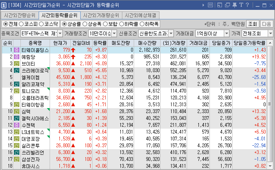The height and width of the screenshot is (170, 275).
Task: Select the 보합 radio button
Action: coord(105,24)
